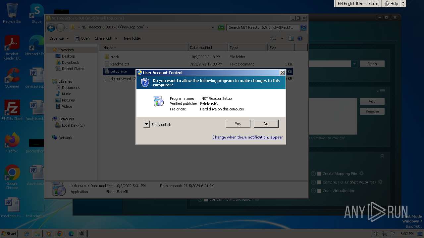This screenshot has height=238, width=424.
Task: Open address bar history dropdown
Action: [x=213, y=27]
